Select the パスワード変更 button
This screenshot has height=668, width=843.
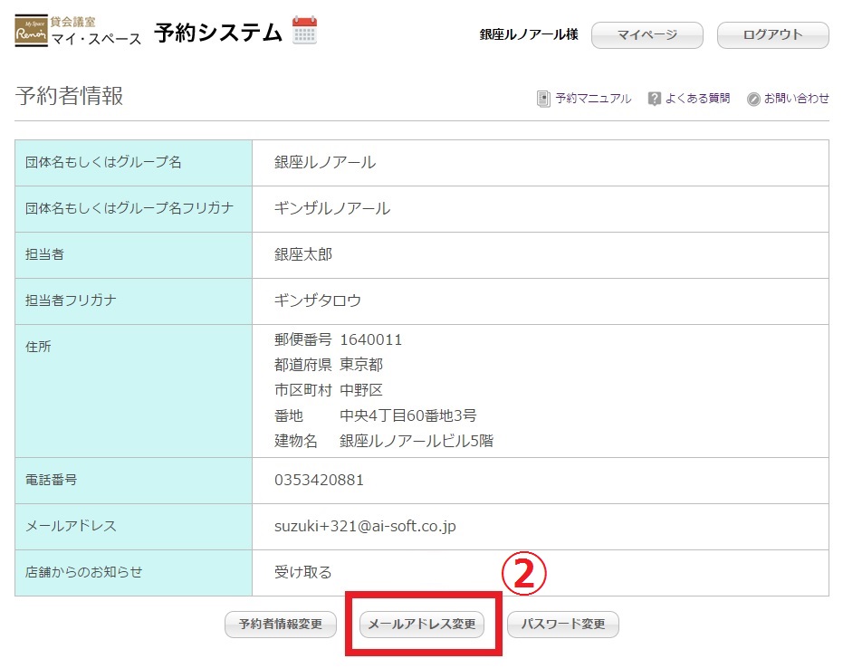point(562,625)
